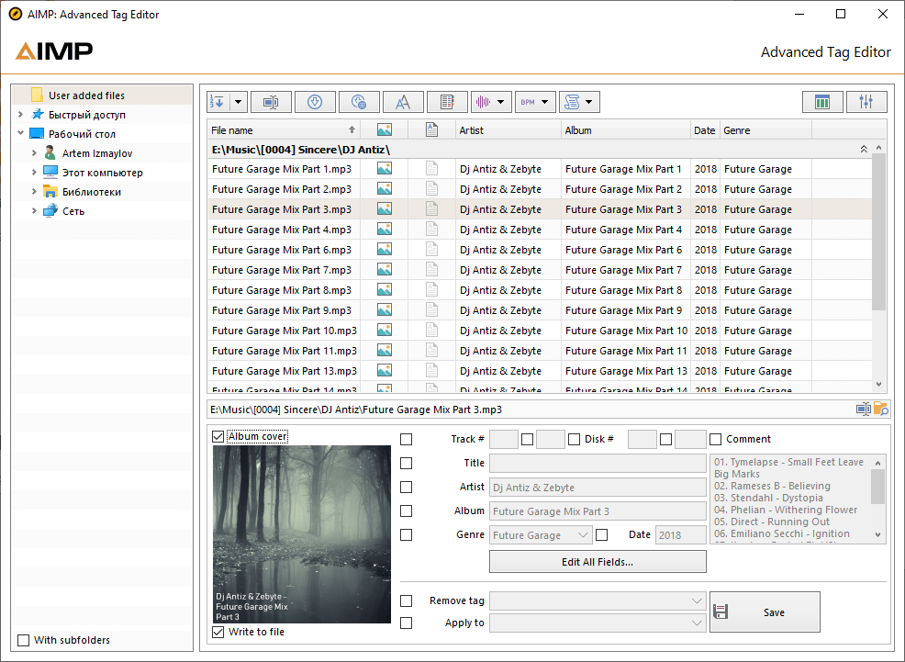Click the fill tags from clock icon
The height and width of the screenshot is (662, 905).
coord(315,101)
